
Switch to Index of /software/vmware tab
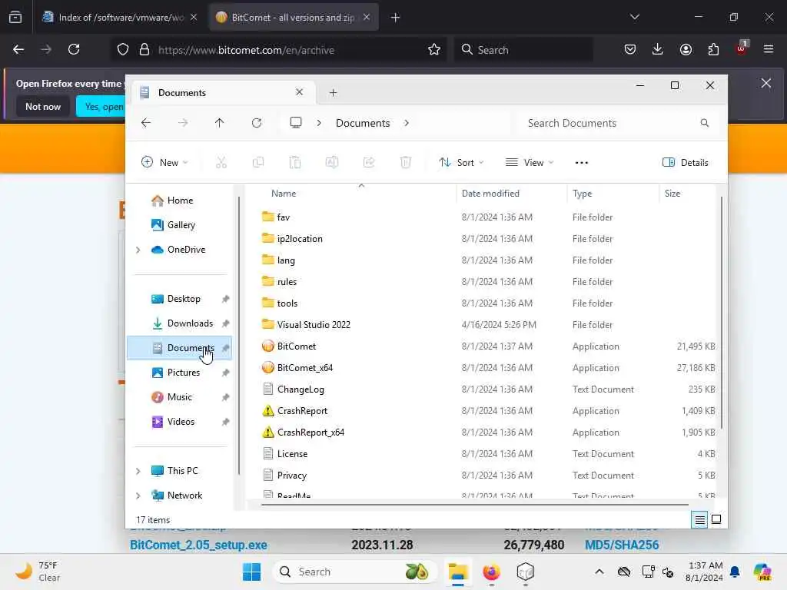point(119,17)
